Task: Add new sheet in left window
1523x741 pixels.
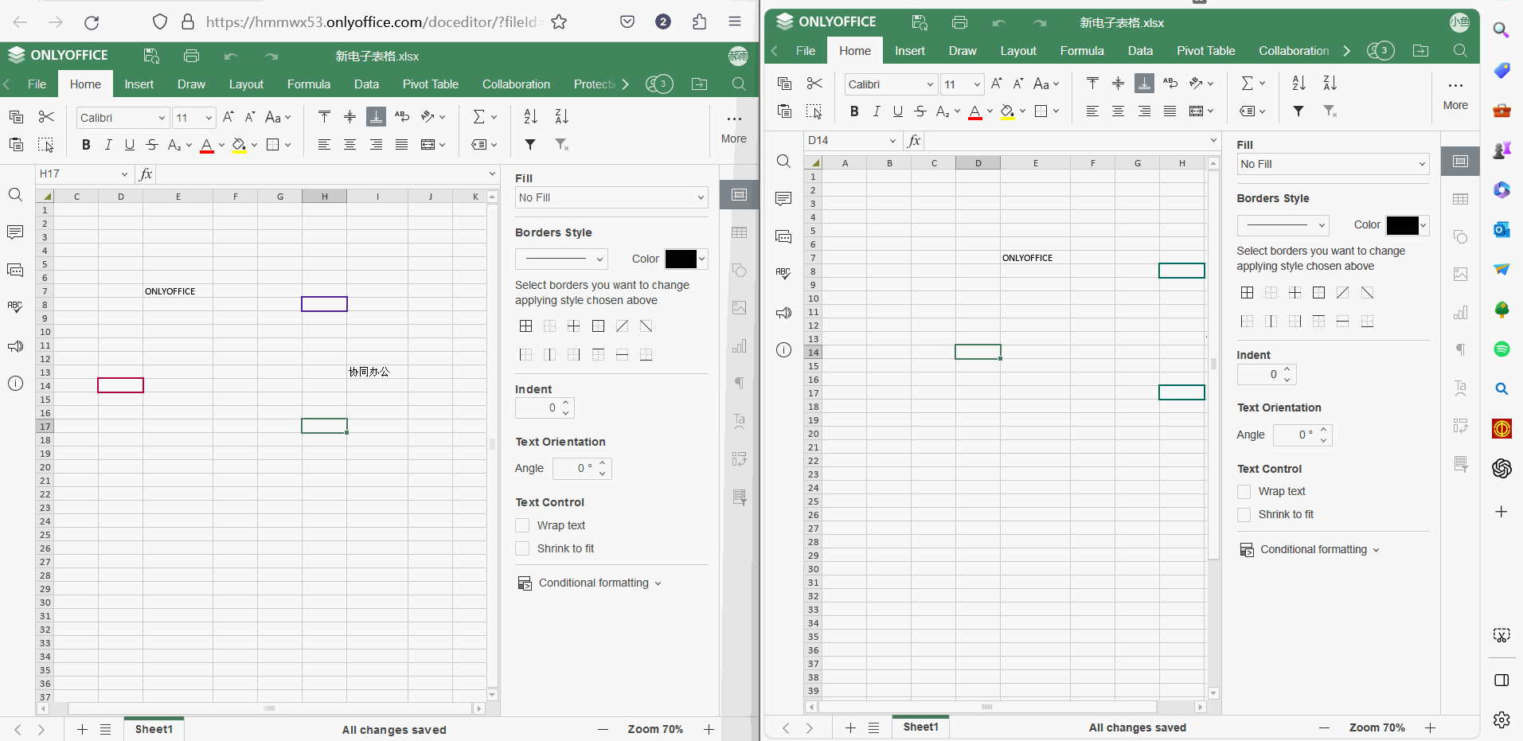Action: click(x=82, y=730)
